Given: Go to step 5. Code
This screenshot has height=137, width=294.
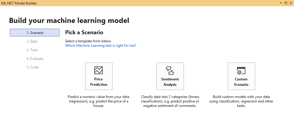Looking at the screenshot, I should point(33,67).
